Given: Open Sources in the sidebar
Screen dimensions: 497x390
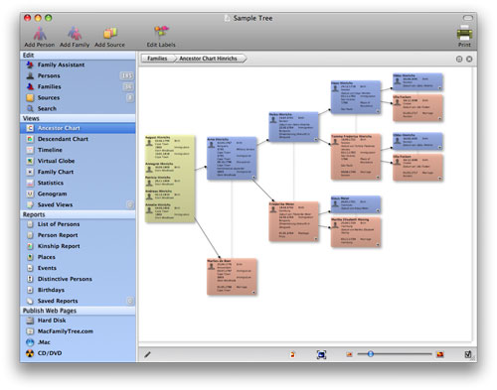Looking at the screenshot, I should click(78, 97).
